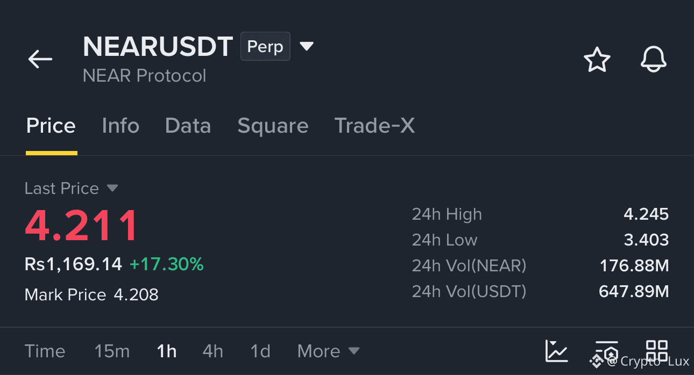This screenshot has height=375, width=694.
Task: Switch to the Info tab
Action: [121, 126]
